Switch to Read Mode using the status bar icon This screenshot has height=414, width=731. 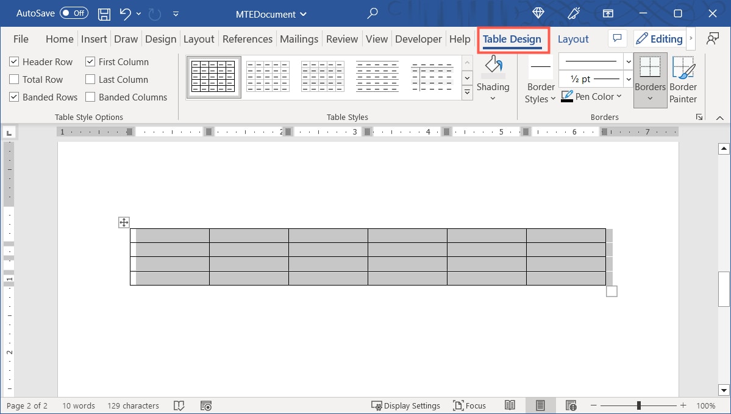[x=510, y=405]
